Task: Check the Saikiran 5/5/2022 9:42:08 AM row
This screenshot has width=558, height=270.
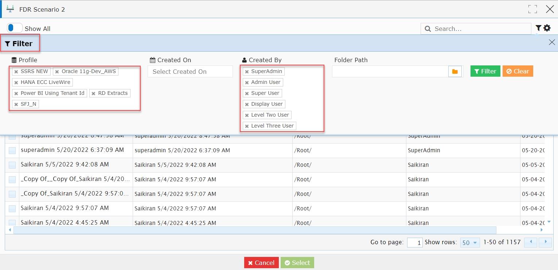Action: click(x=12, y=165)
